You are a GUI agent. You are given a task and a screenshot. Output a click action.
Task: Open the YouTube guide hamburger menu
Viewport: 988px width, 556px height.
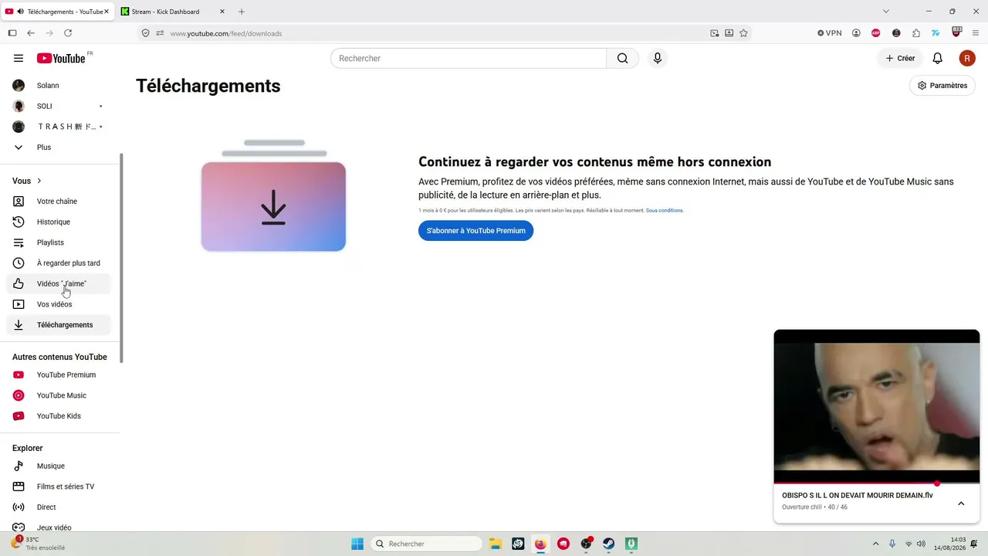(x=19, y=58)
